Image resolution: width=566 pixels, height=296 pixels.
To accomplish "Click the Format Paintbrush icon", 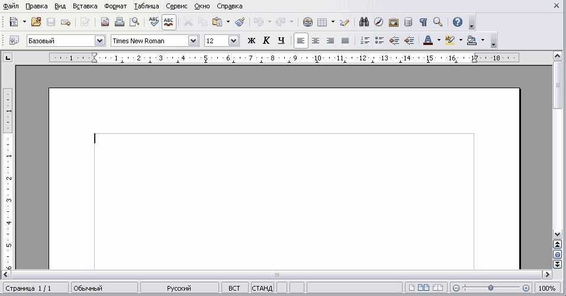I will click(240, 22).
